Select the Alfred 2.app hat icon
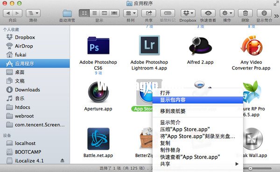 tap(200, 46)
